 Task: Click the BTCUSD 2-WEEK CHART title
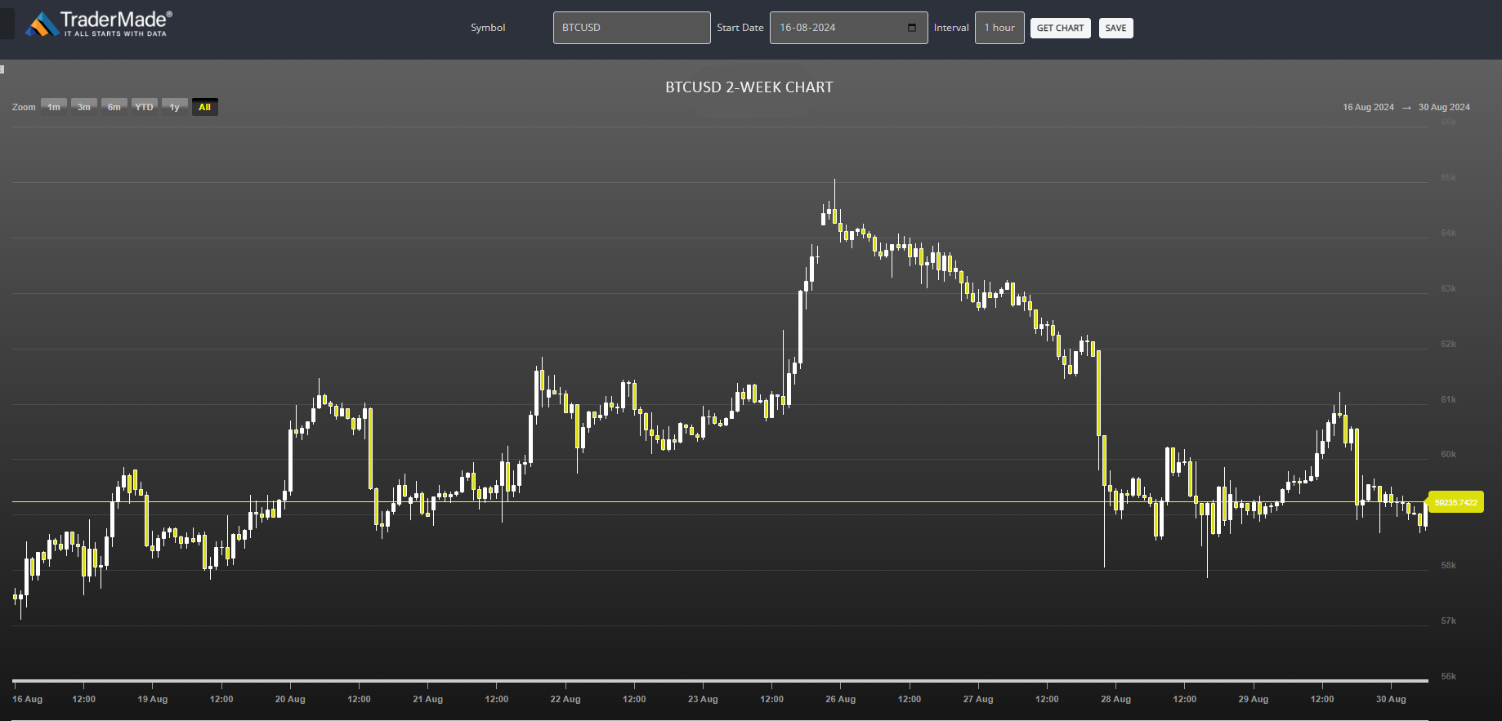[749, 87]
